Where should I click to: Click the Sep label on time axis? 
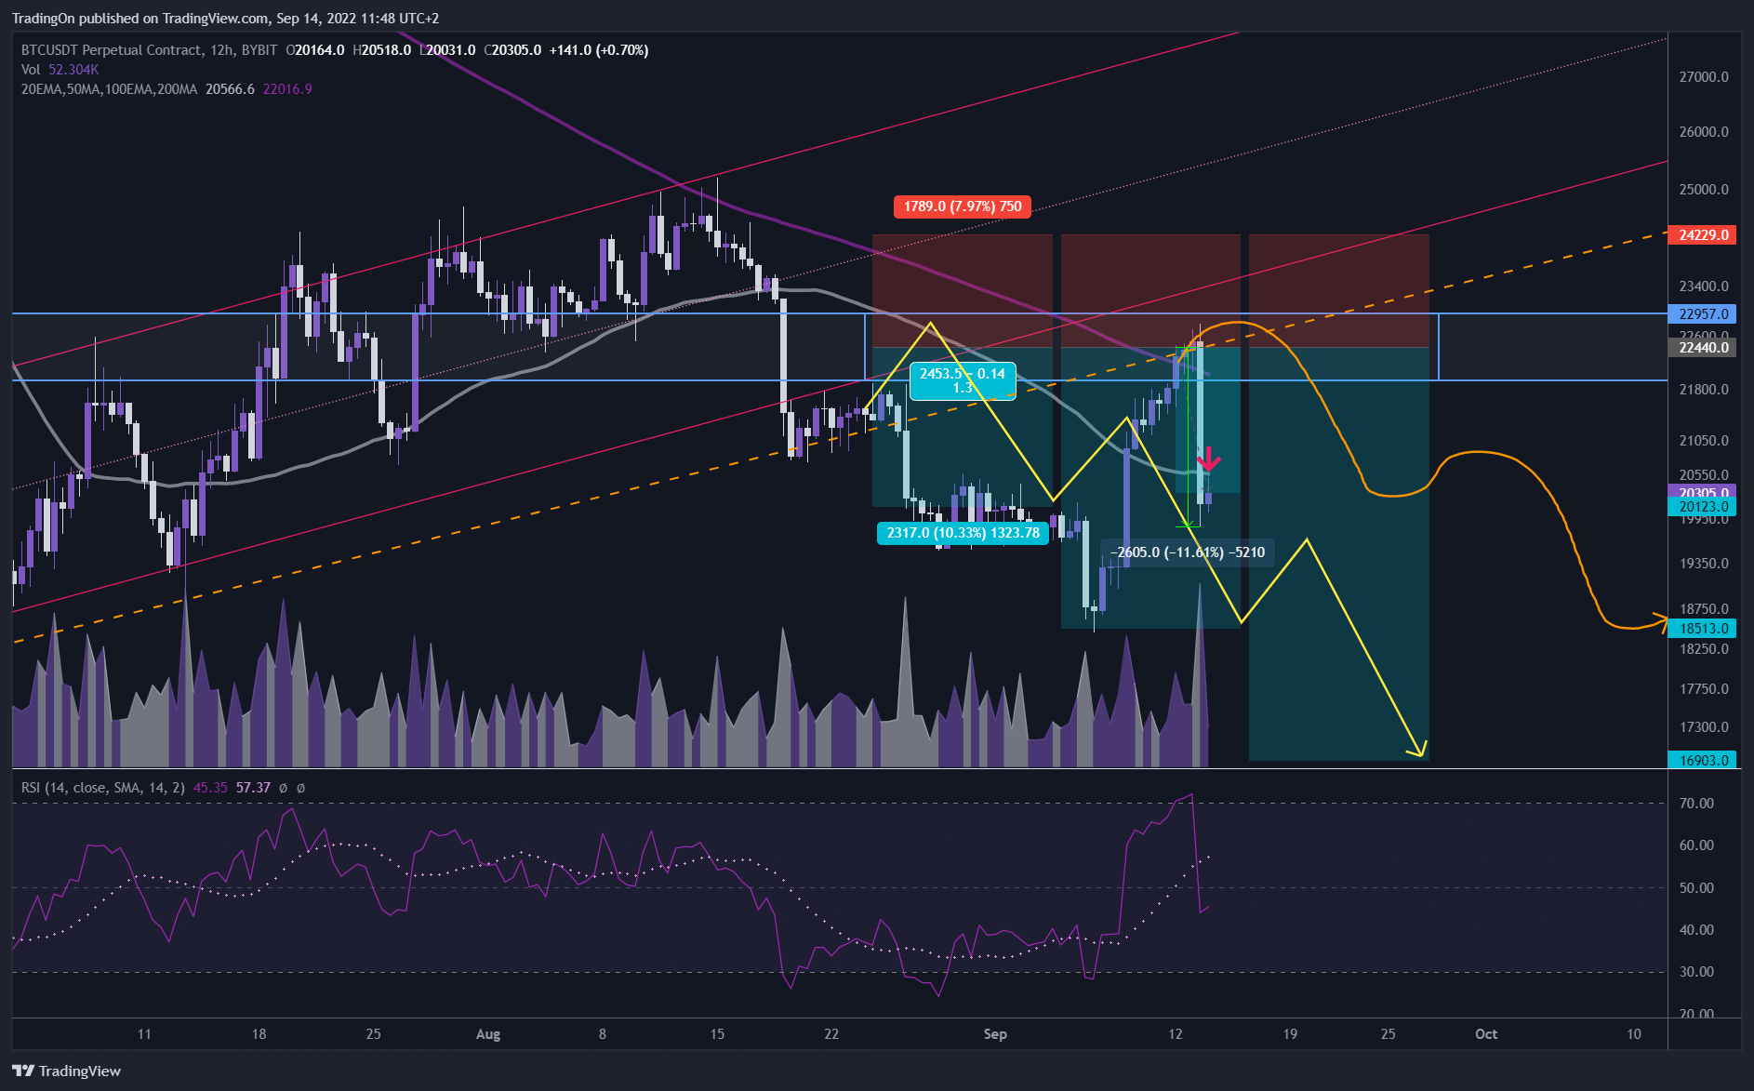tap(995, 1034)
